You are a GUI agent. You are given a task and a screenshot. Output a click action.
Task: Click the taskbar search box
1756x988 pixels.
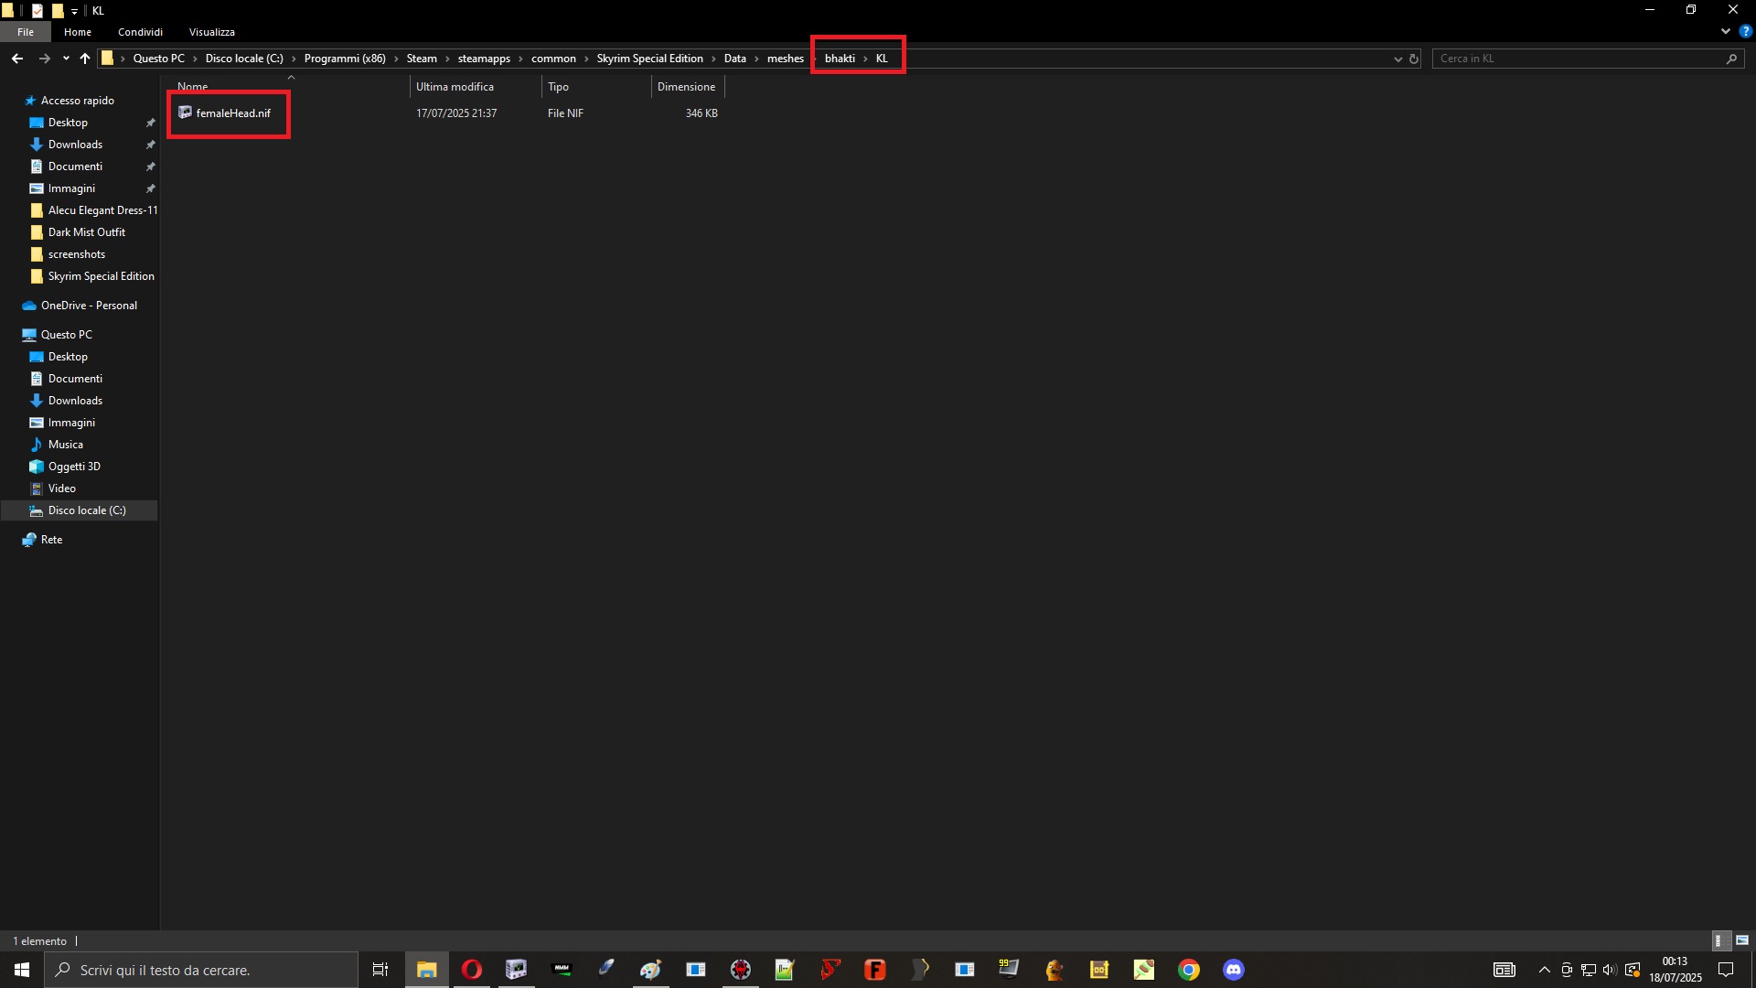tap(201, 970)
